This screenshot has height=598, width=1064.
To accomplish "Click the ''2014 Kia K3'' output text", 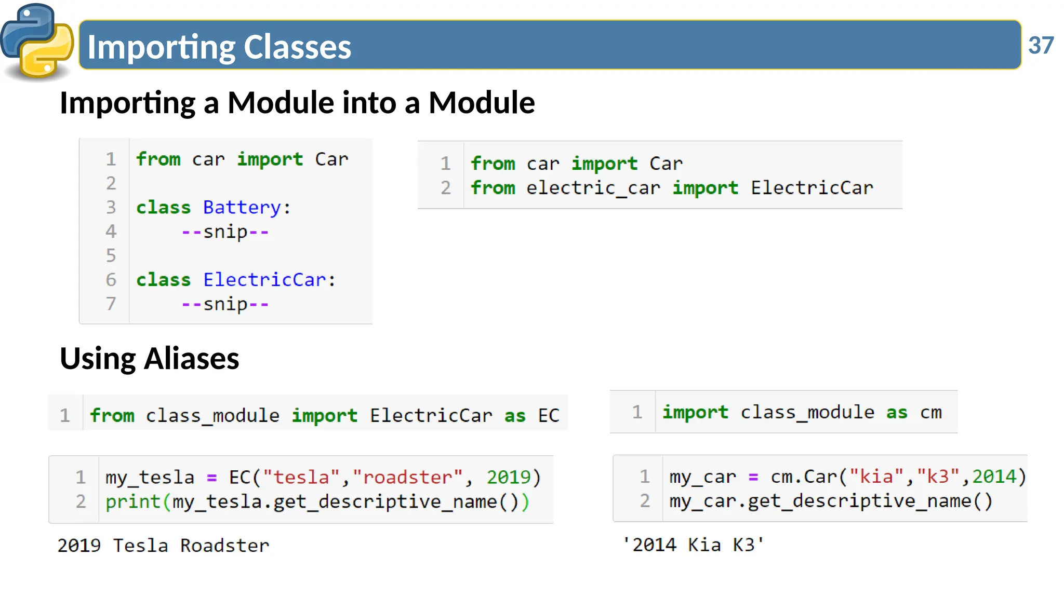I will point(693,545).
